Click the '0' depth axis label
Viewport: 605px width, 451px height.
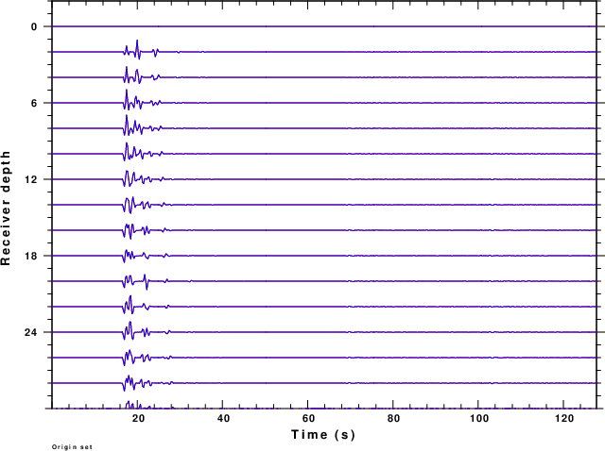coord(34,26)
